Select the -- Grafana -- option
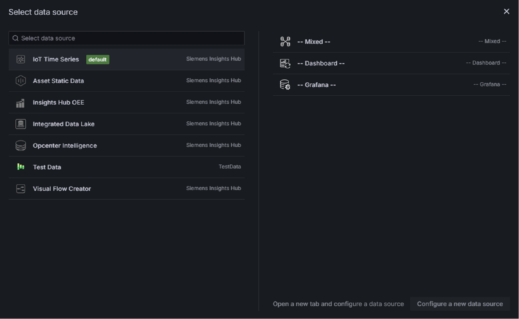The image size is (519, 319). pos(391,85)
